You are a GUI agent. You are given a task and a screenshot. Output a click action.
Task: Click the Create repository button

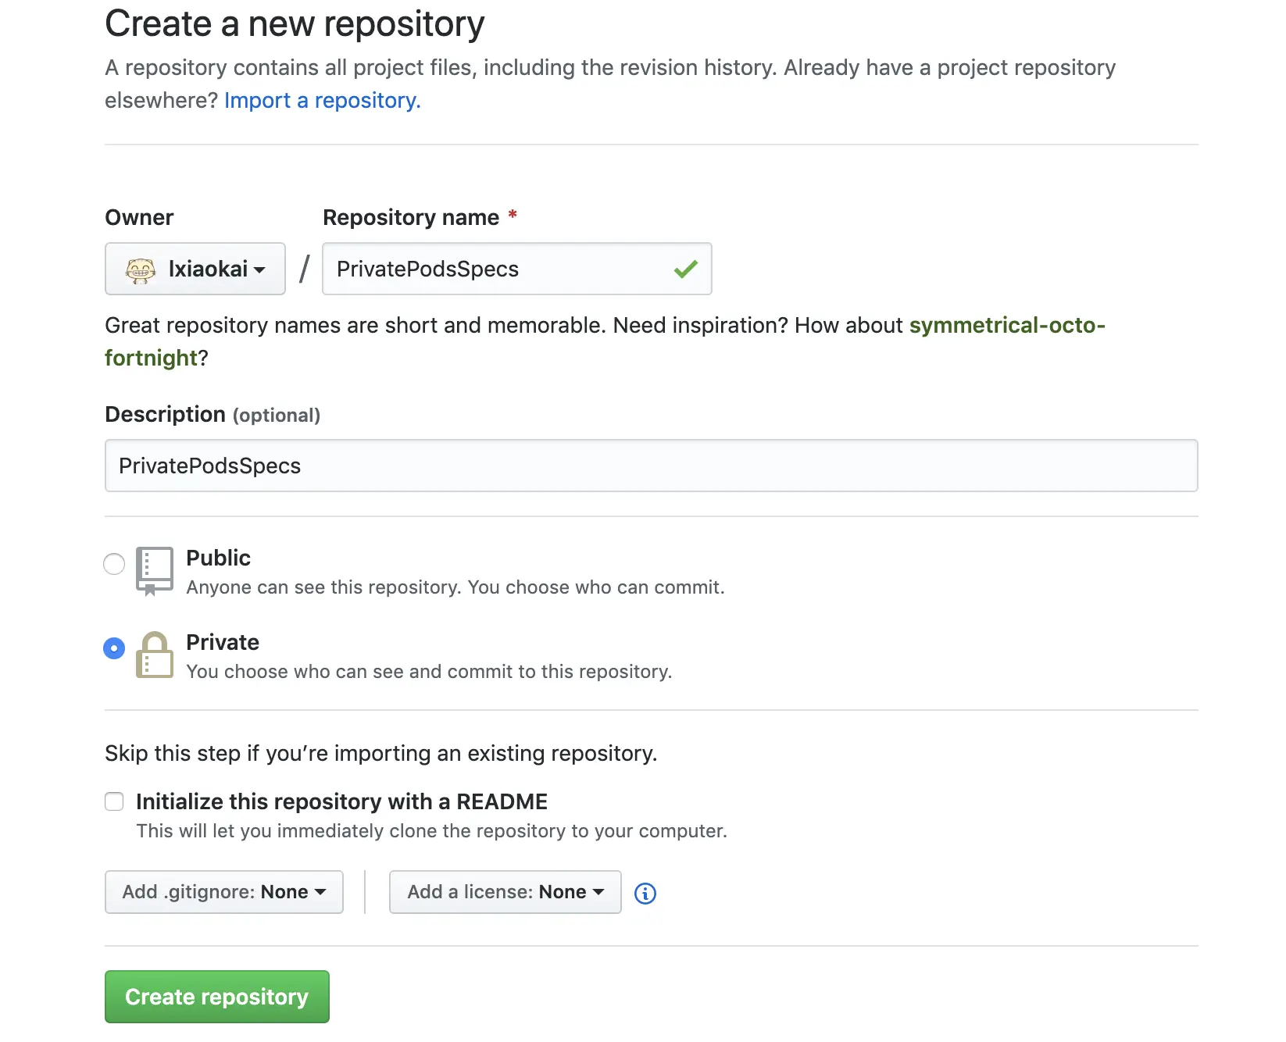(x=217, y=997)
